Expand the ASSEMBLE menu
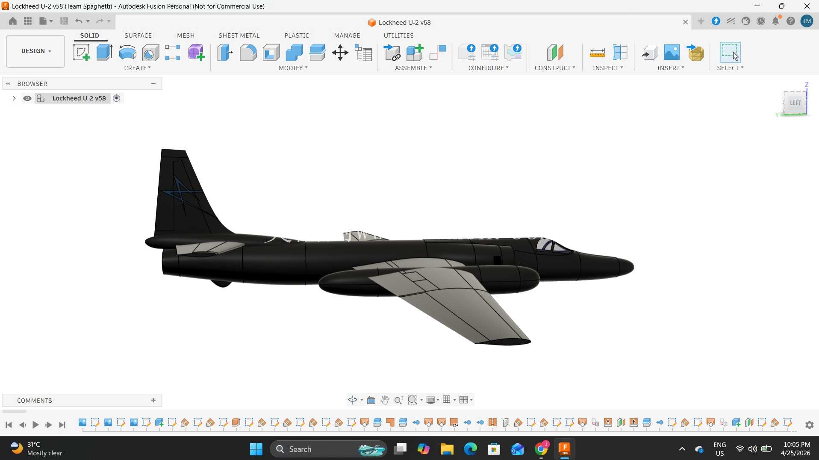 pos(413,68)
